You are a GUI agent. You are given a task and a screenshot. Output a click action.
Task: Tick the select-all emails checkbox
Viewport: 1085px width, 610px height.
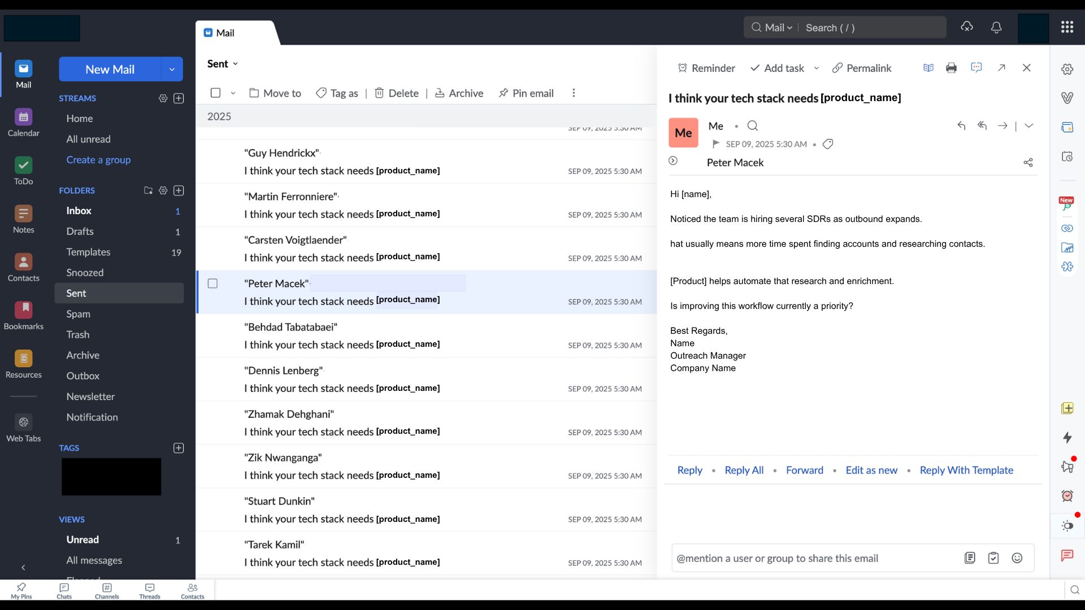215,93
